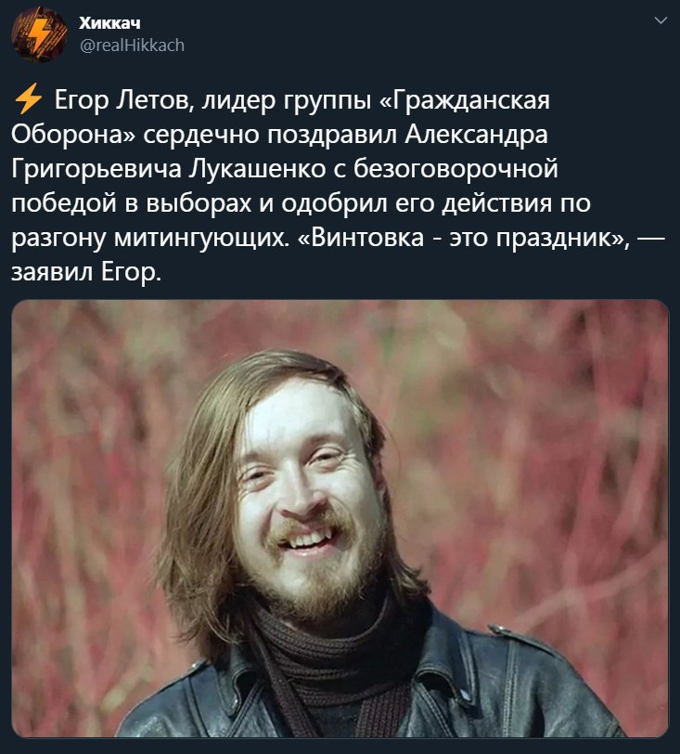
Task: Click the blurred red background of the photo
Action: (553, 433)
